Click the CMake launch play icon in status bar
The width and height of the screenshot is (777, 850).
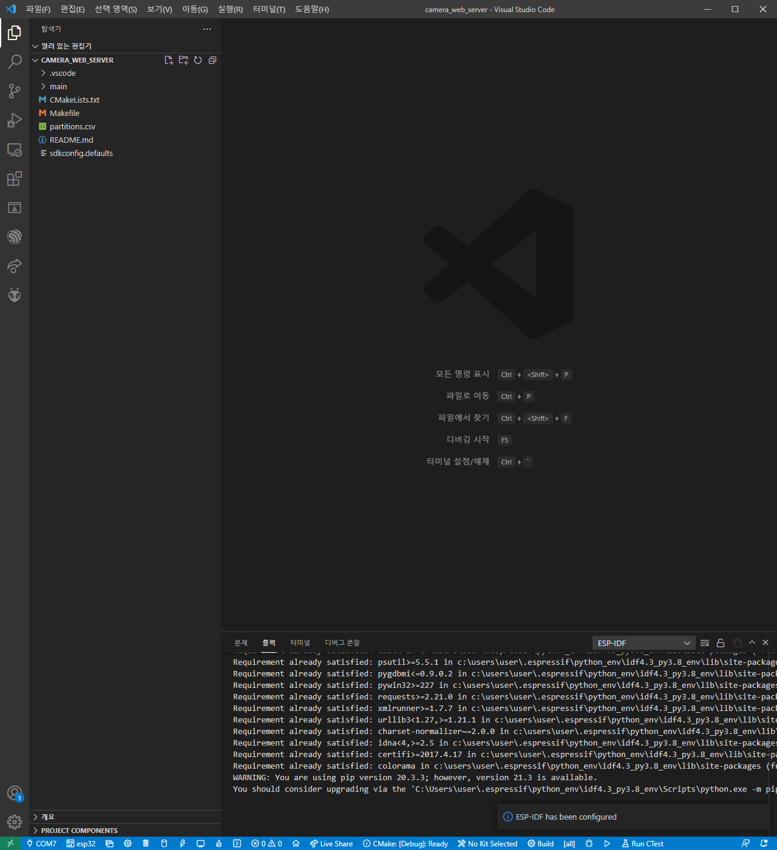607,843
